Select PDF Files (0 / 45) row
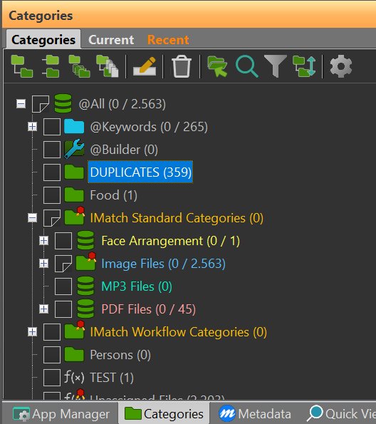The image size is (376, 424). [148, 309]
